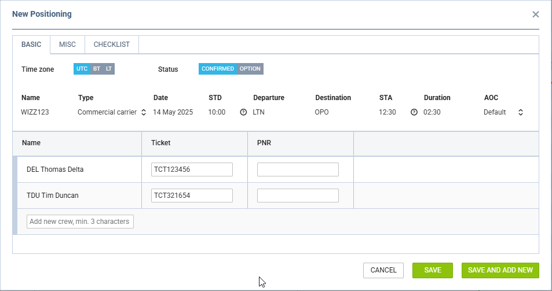Click the Status label
552x291 pixels.
coord(168,69)
